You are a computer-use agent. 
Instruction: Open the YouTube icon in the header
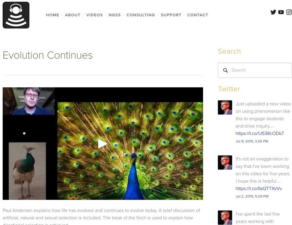pyautogui.click(x=281, y=12)
